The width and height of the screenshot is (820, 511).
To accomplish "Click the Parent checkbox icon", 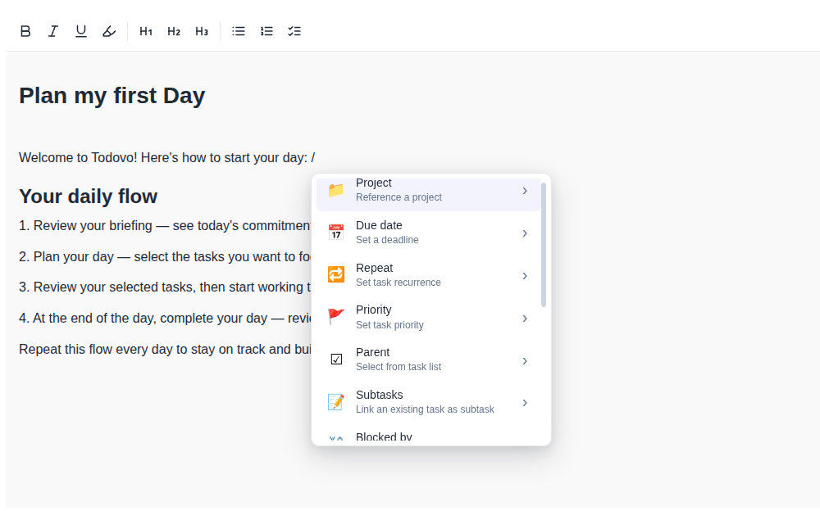I will tap(336, 360).
